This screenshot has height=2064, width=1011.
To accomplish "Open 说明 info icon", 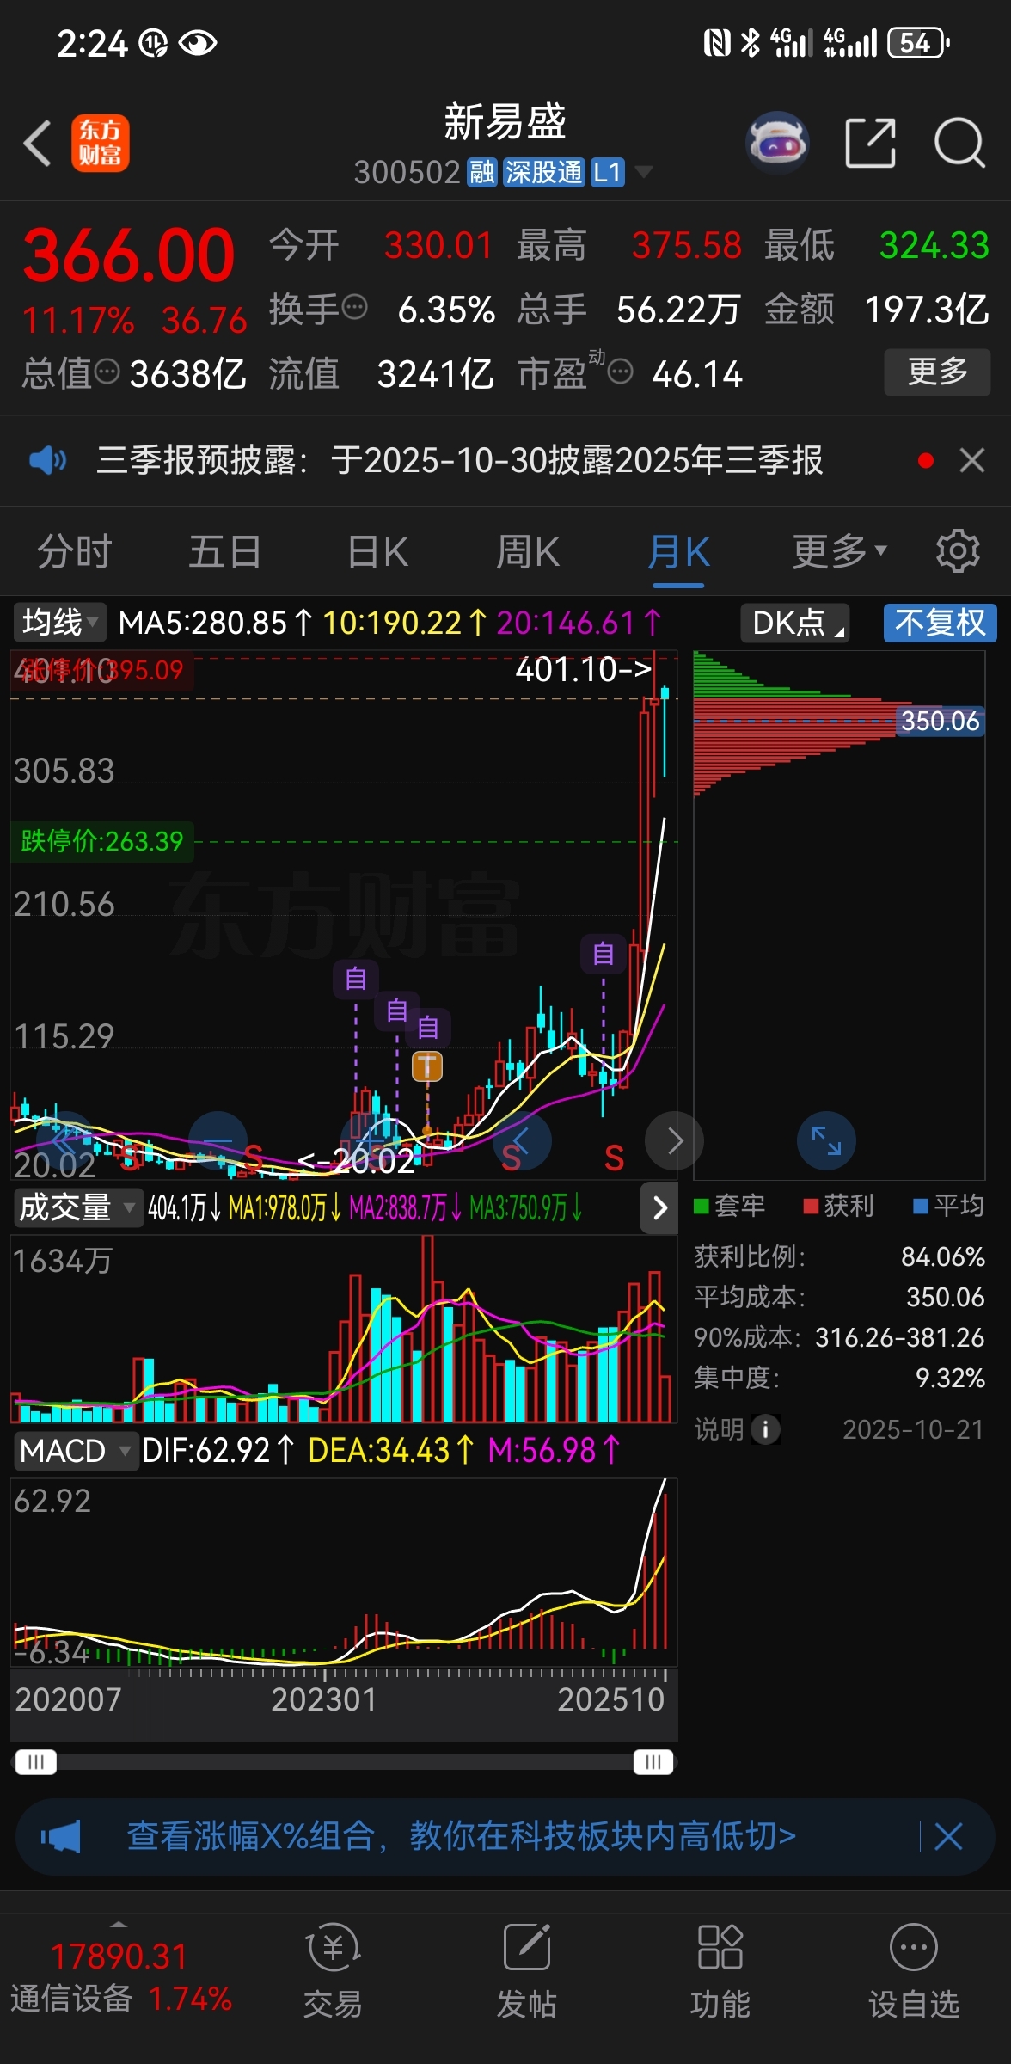I will coord(765,1429).
